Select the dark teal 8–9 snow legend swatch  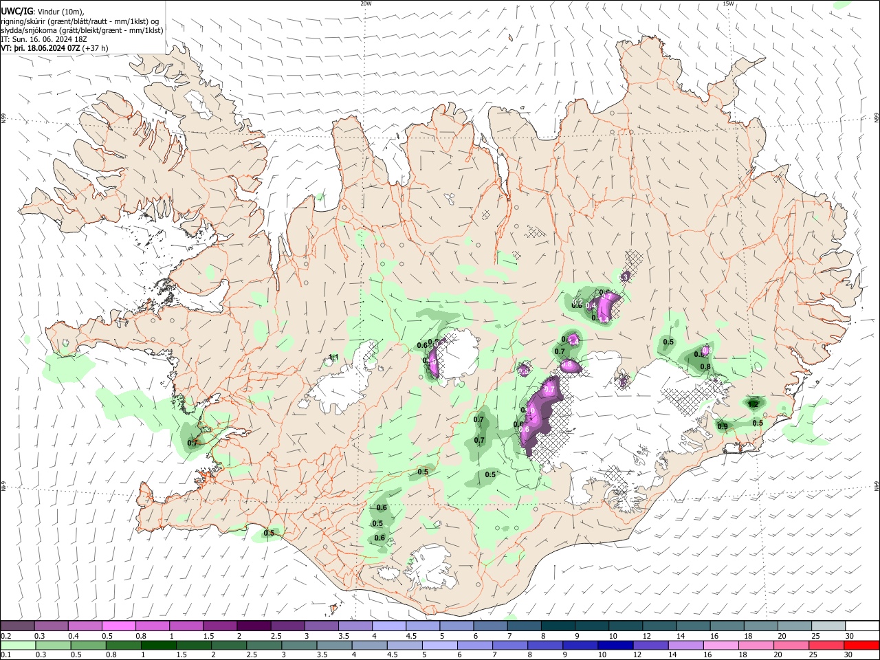coord(558,626)
